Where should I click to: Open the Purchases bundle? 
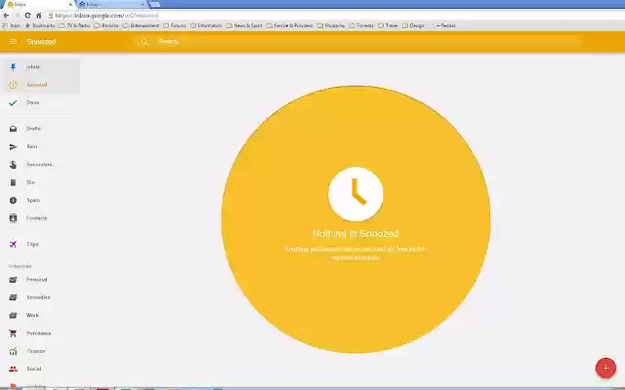coord(41,333)
